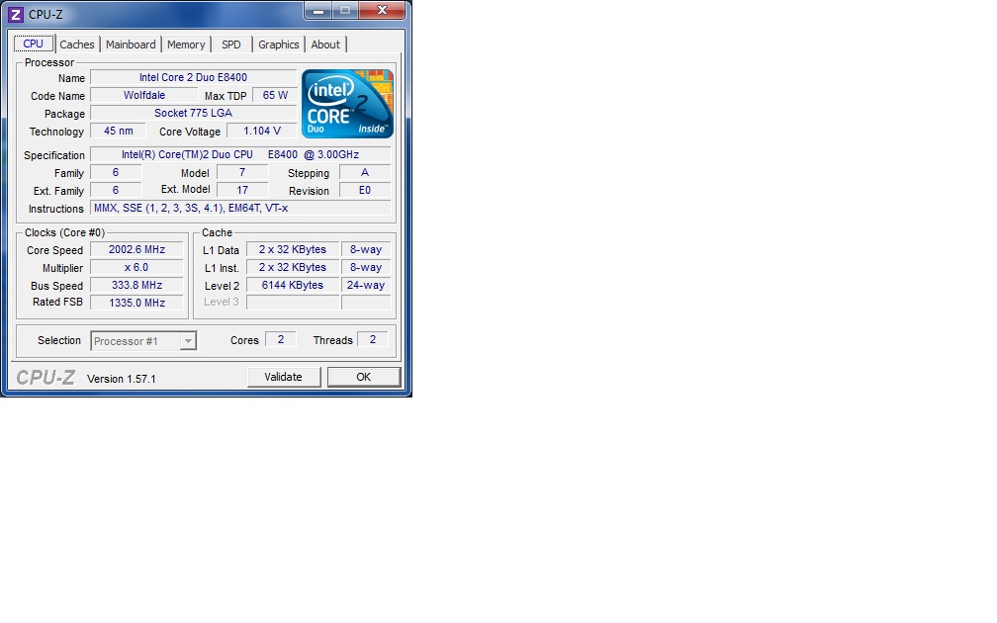Click the Stepping value 'A'
This screenshot has height=623, width=997.
coord(365,172)
